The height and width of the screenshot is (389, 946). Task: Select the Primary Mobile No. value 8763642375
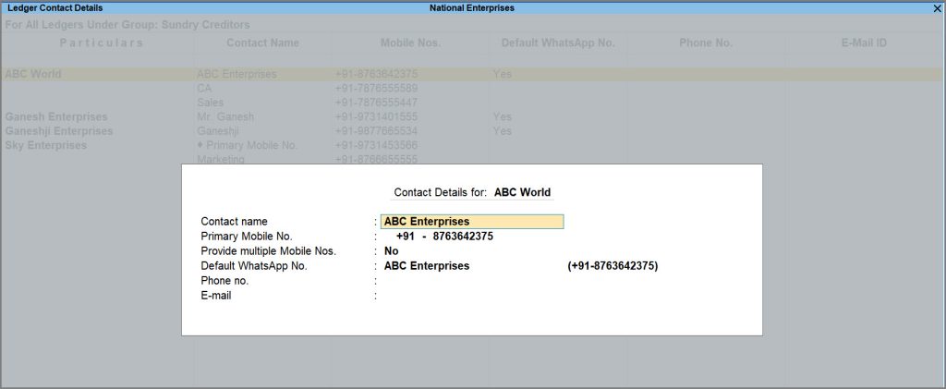click(x=463, y=237)
